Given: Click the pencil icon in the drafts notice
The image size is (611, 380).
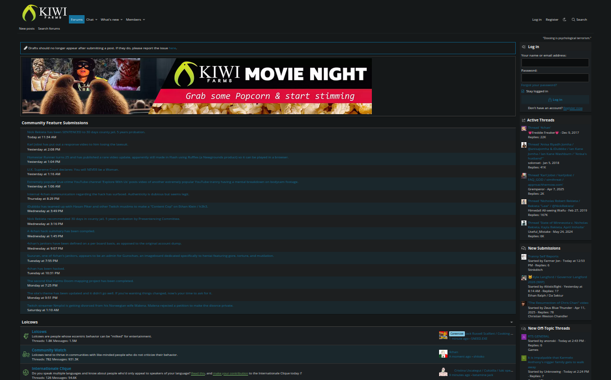Looking at the screenshot, I should tap(25, 48).
